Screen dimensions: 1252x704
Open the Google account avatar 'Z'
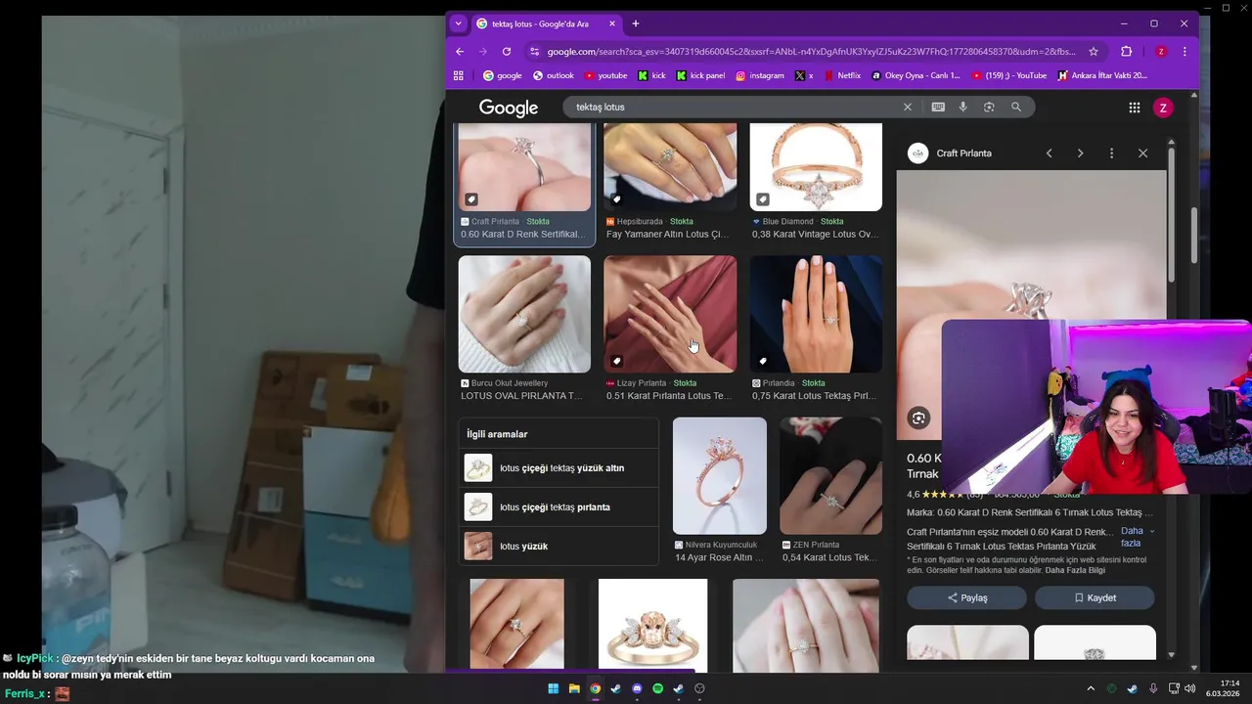click(x=1163, y=108)
